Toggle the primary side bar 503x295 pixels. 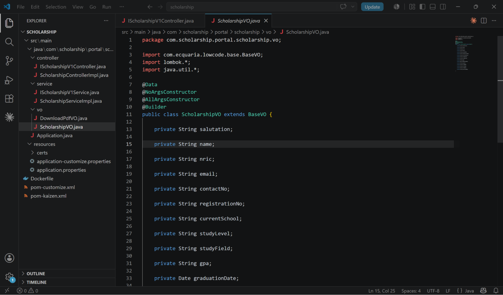pyautogui.click(x=422, y=7)
